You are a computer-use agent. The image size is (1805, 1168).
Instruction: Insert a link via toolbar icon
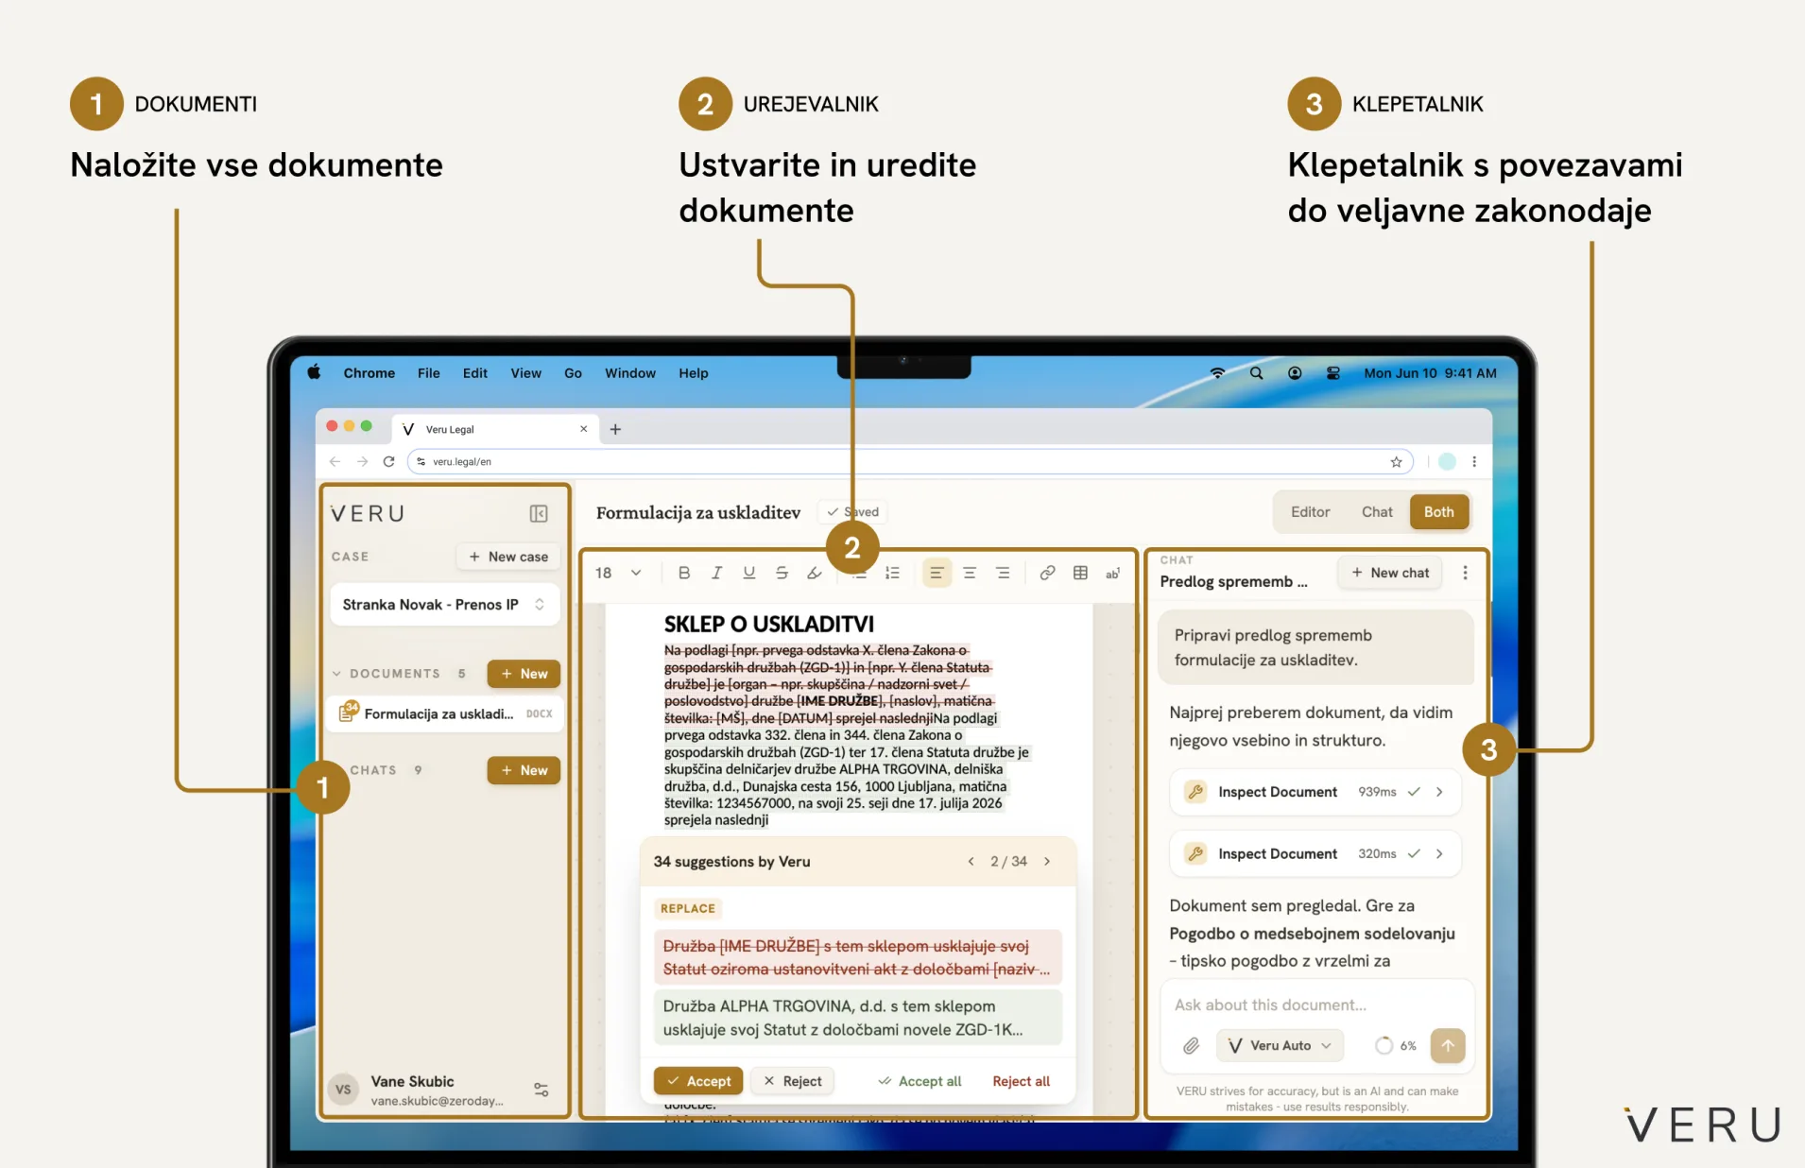[1047, 573]
